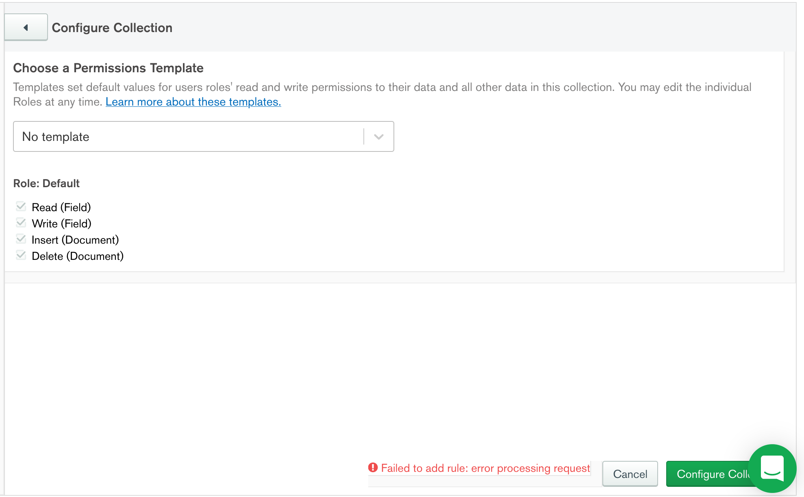Click the Insert (Document) label text
Screen dimensions: 804x497
(x=75, y=240)
